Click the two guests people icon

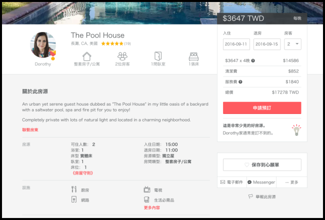coord(122,56)
